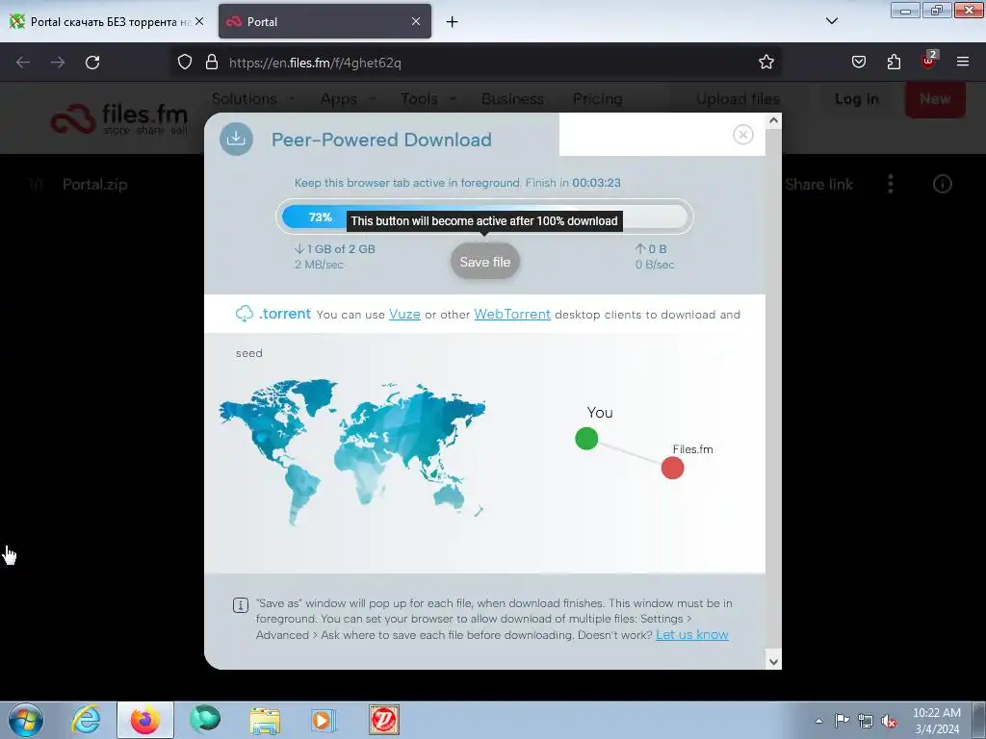Open a new browser tab
The height and width of the screenshot is (739, 986).
(453, 22)
